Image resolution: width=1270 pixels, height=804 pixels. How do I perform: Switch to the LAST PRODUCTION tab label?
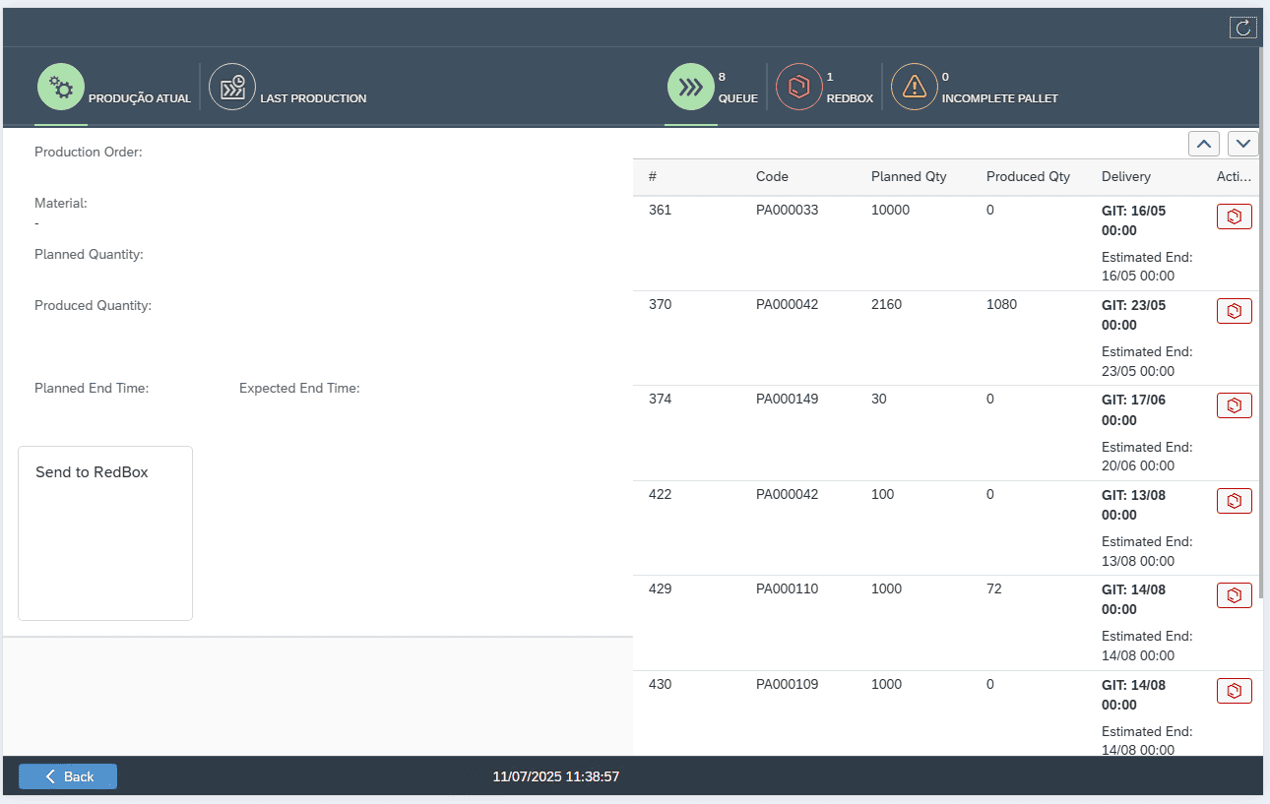tap(313, 98)
